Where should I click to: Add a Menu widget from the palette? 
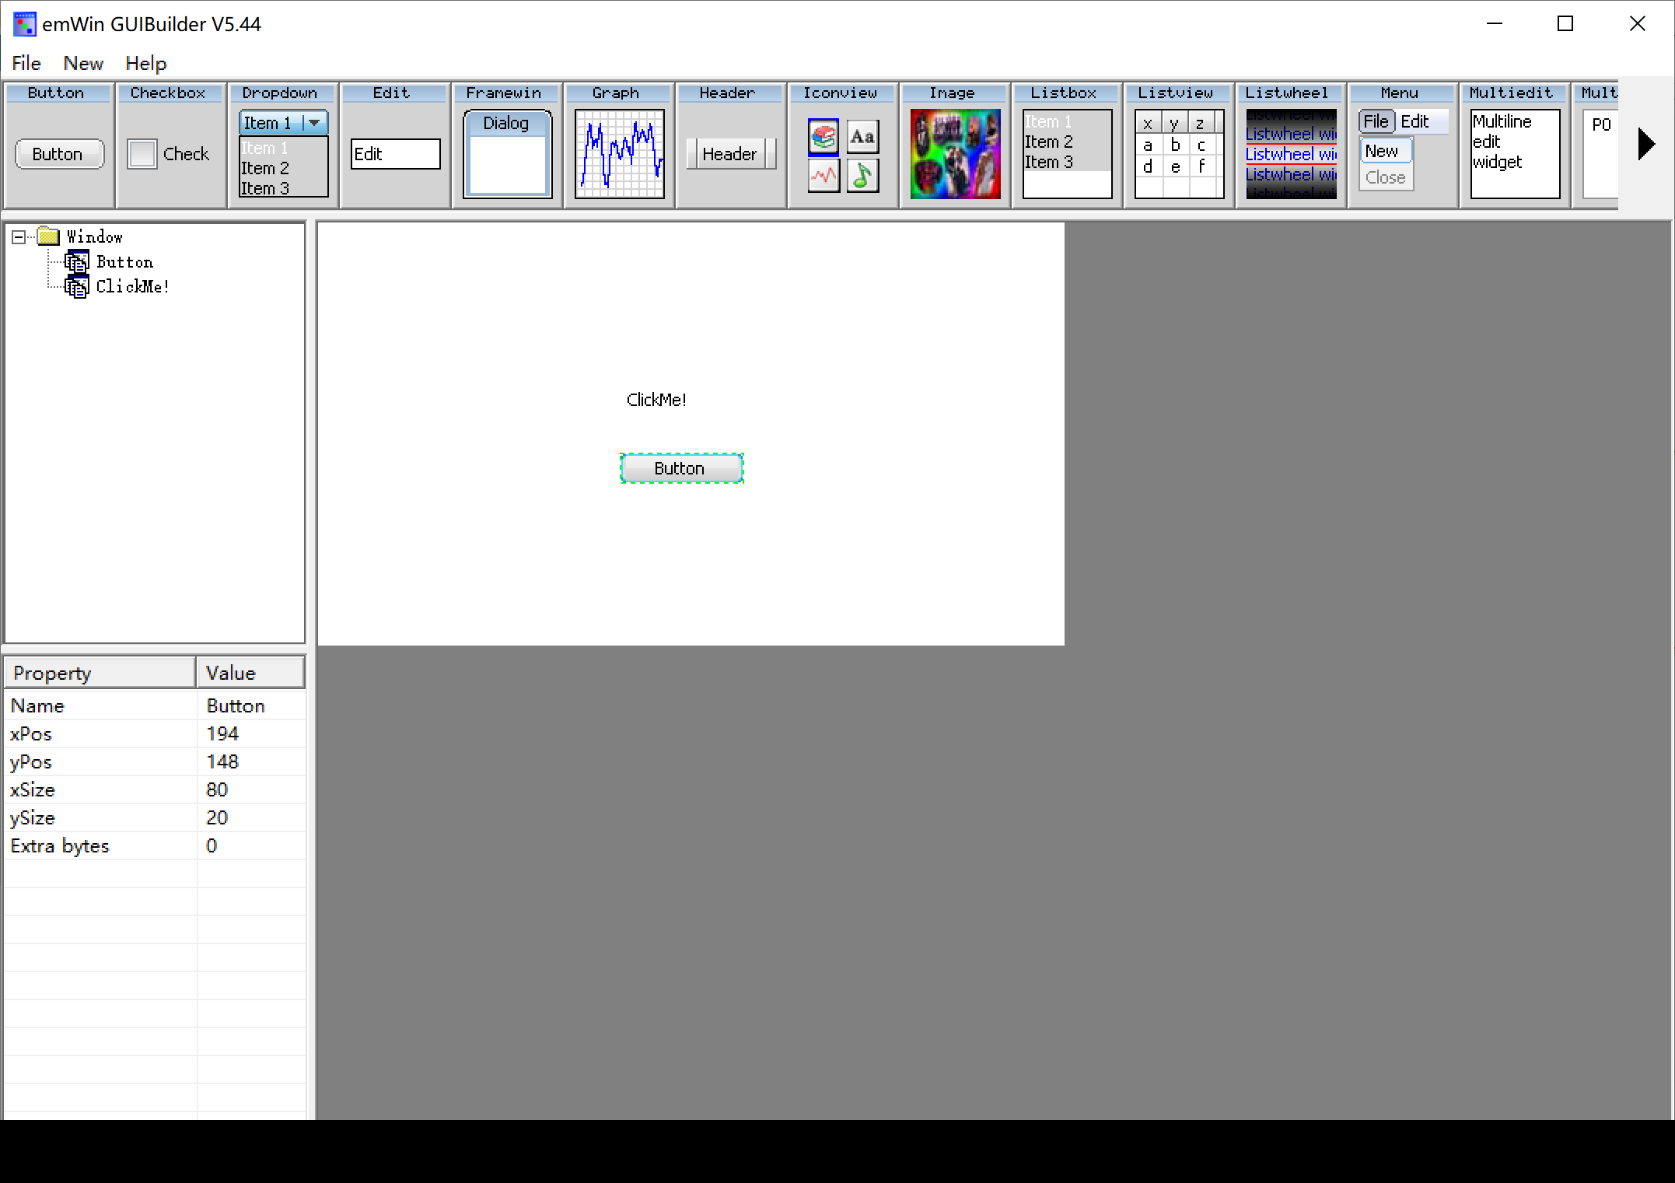[x=1402, y=153]
